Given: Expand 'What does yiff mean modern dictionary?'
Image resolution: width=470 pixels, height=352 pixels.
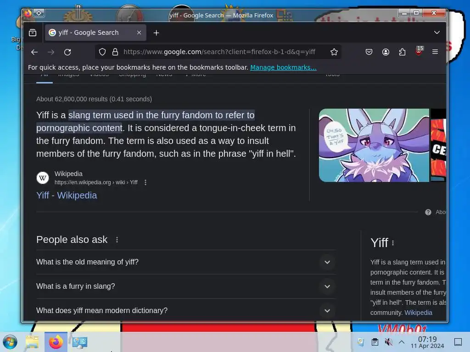Looking at the screenshot, I should click(186, 310).
